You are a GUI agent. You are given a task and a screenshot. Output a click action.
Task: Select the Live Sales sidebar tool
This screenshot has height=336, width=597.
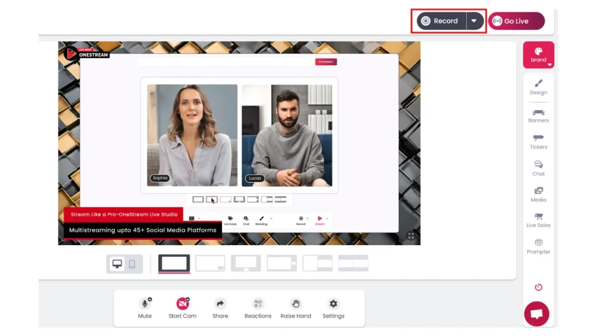pos(538,221)
